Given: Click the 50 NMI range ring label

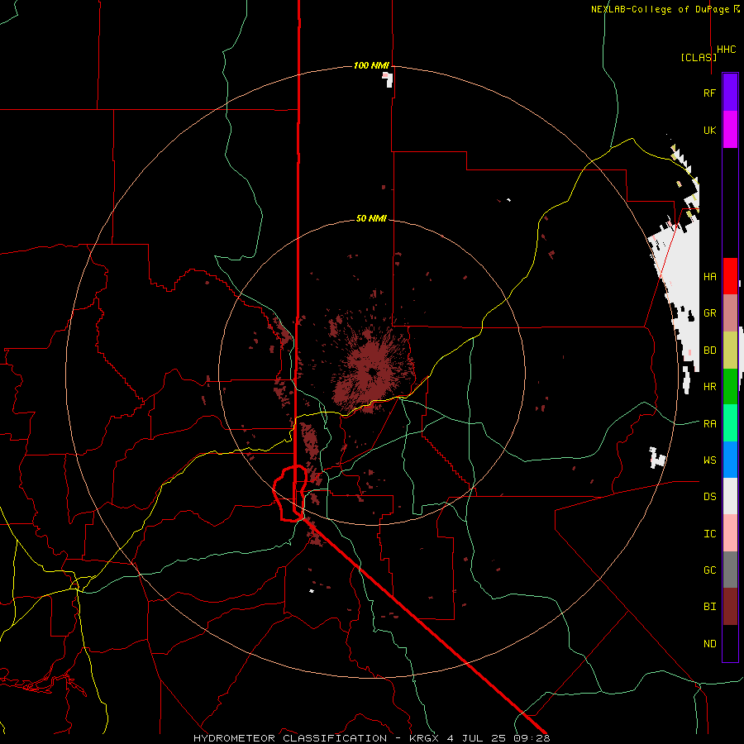Looking at the screenshot, I should point(371,218).
